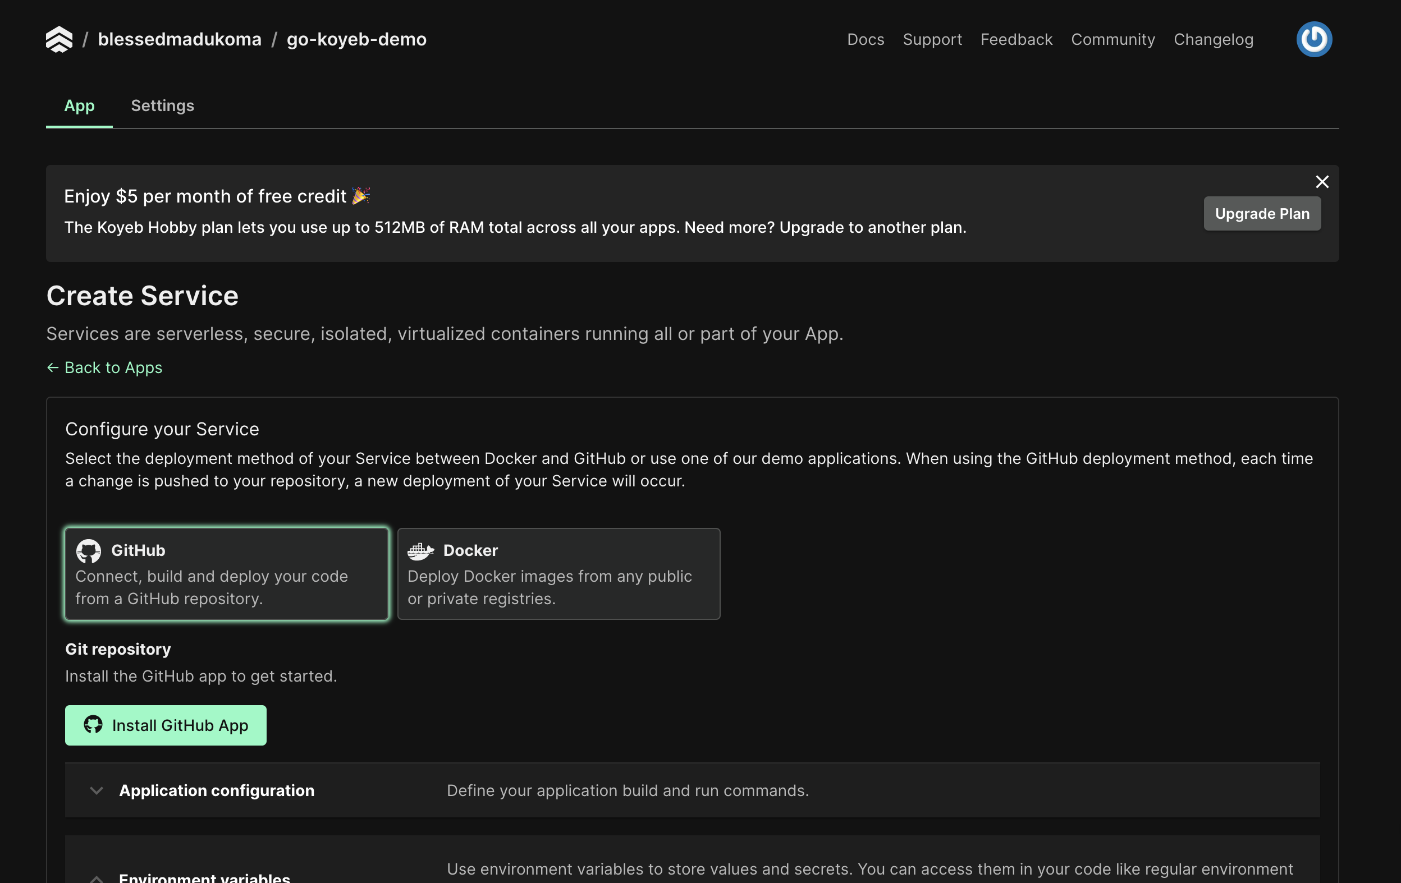Click 'Enjoy $5 per month' banner title
The width and height of the screenshot is (1401, 883).
[217, 196]
